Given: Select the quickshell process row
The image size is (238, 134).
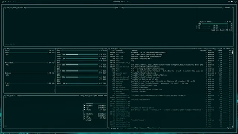Looking at the screenshot, I should 171,52.
